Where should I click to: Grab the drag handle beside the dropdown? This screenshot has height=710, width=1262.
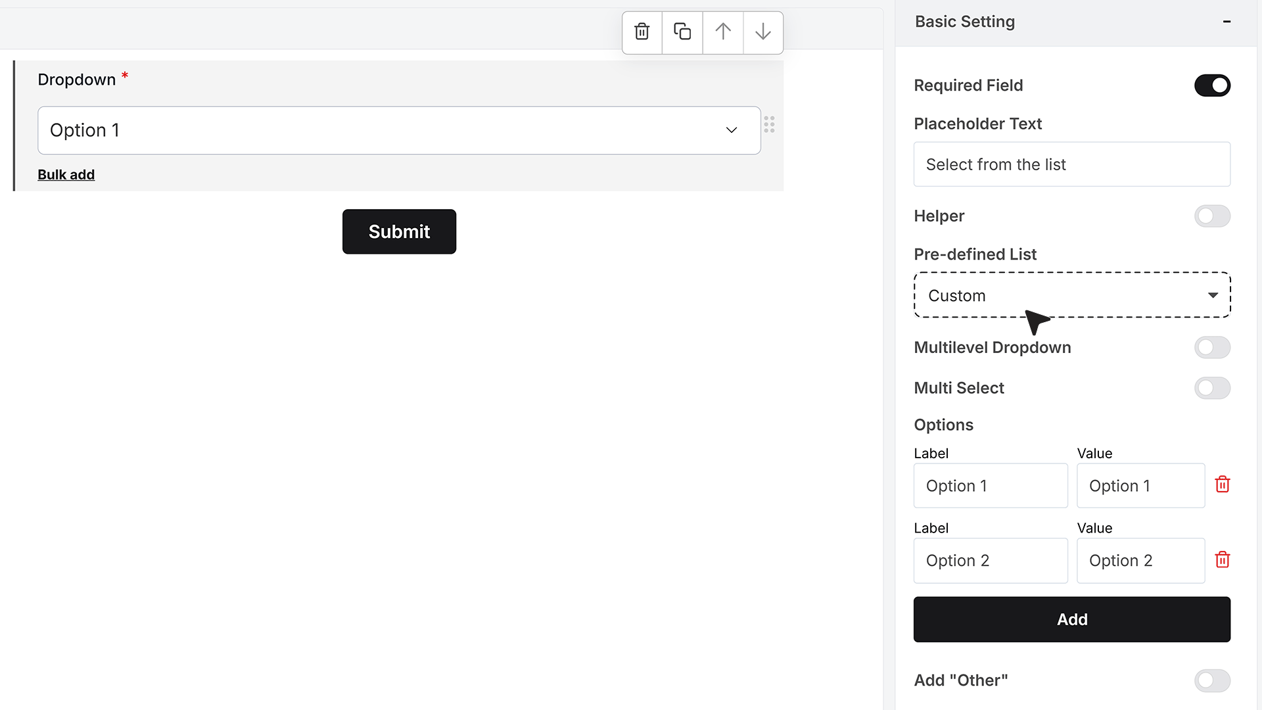tap(769, 125)
